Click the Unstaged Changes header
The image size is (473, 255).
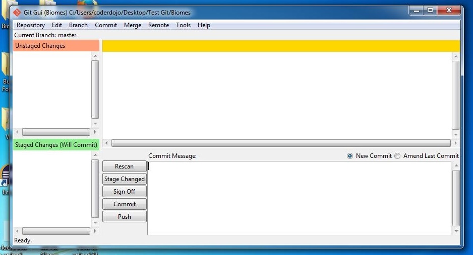tap(56, 46)
